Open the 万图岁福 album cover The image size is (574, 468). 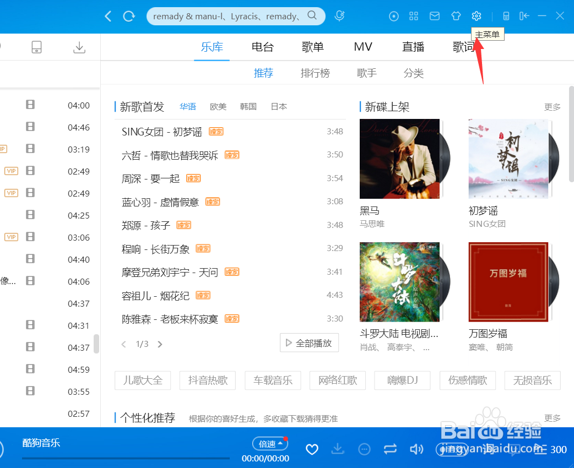point(508,282)
